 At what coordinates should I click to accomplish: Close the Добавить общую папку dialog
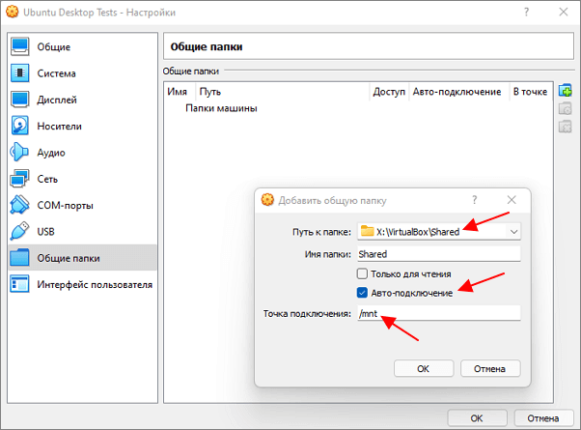(512, 200)
